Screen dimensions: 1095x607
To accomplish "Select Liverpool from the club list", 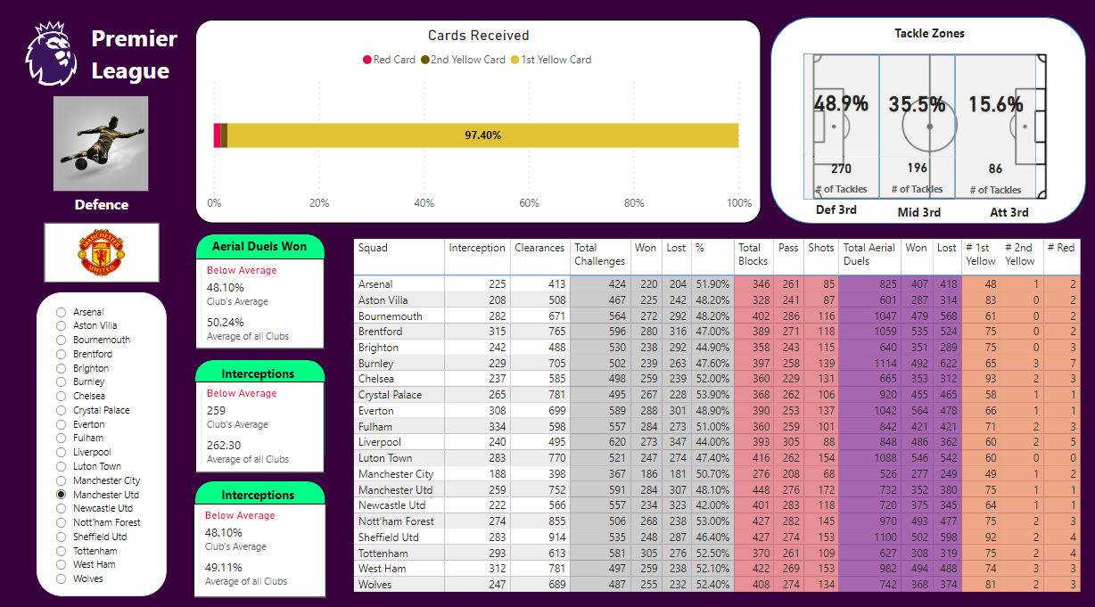I will point(60,452).
